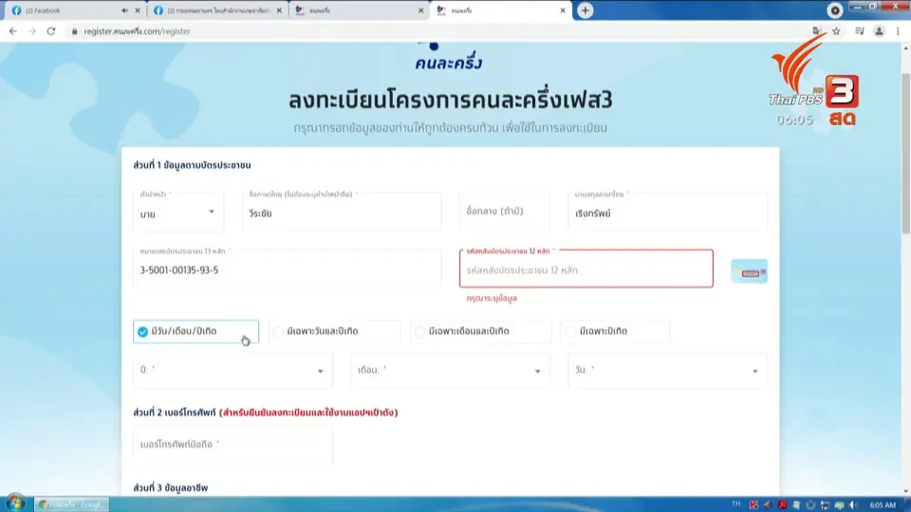Select the มีวัน/เดือน/ปีเกิด radio option
Viewport: 911px width, 512px height.
[195, 332]
